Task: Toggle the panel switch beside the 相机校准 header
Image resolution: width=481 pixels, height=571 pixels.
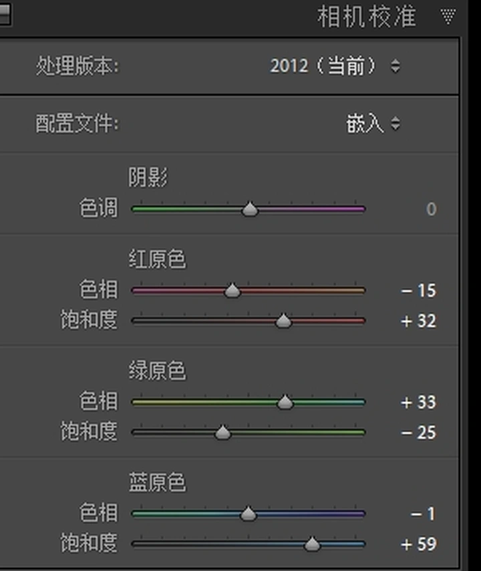Action: tap(5, 14)
